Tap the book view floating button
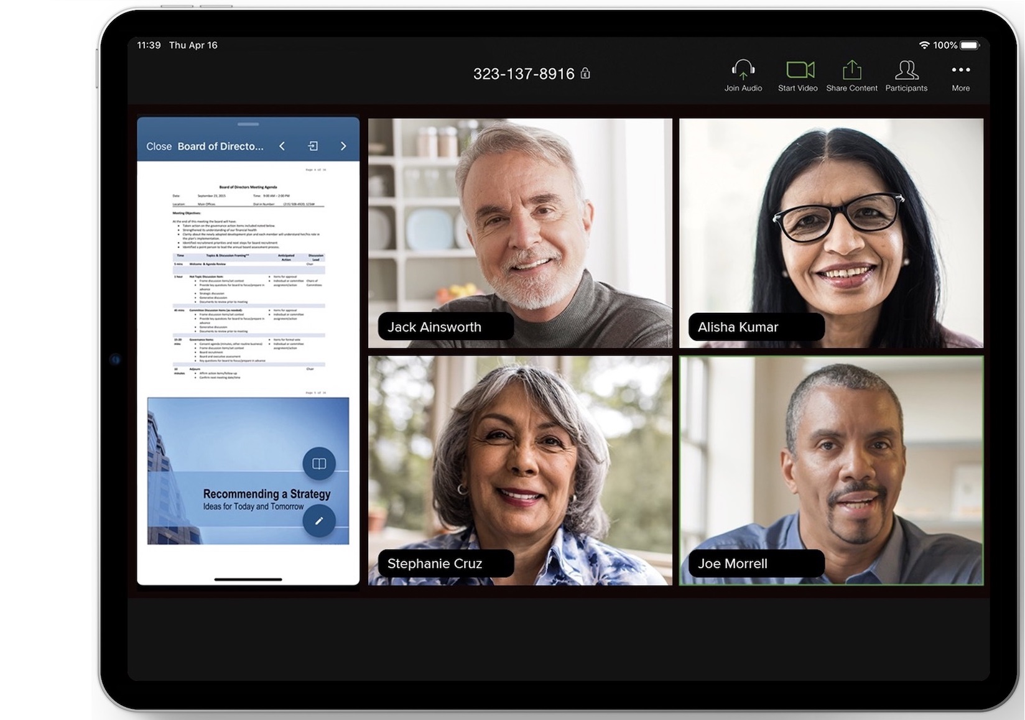This screenshot has width=1025, height=720. coord(319,463)
